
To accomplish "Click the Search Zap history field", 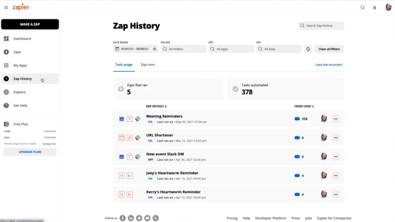I will pos(321,25).
